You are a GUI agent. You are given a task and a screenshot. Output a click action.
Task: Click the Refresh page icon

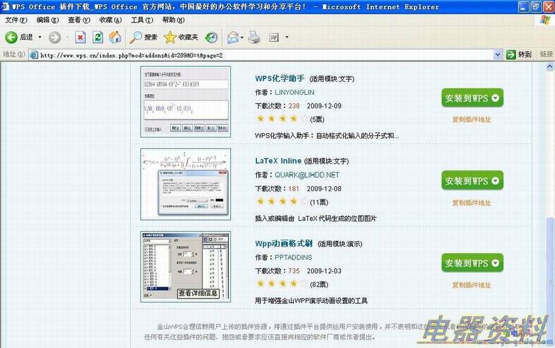(x=98, y=38)
